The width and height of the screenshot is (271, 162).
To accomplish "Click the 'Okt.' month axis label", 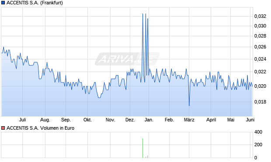I will [x=87, y=120].
